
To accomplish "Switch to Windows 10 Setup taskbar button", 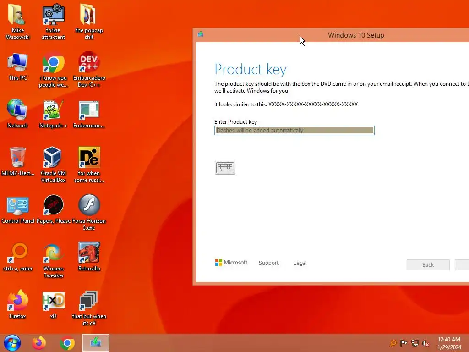I will point(96,343).
